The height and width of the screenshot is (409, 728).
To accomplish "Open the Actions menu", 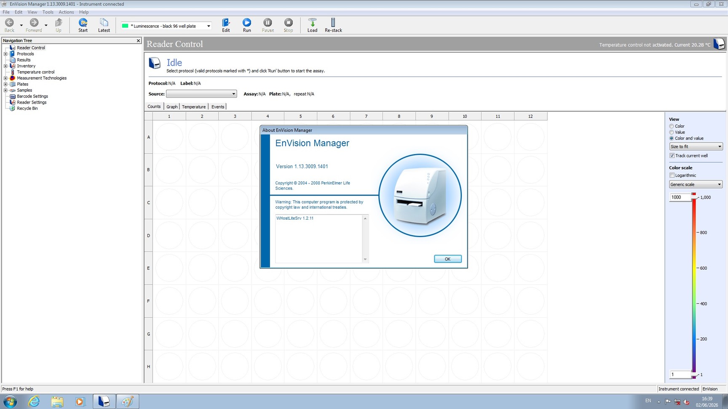I will 66,12.
